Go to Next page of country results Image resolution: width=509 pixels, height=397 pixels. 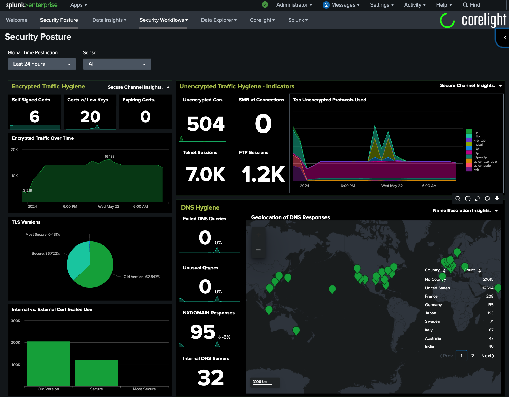488,356
